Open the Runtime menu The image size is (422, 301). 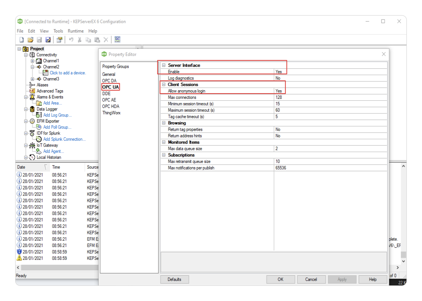click(75, 31)
